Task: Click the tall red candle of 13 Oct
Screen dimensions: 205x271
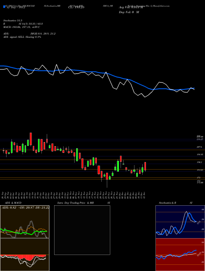Action: pyautogui.click(x=31, y=139)
